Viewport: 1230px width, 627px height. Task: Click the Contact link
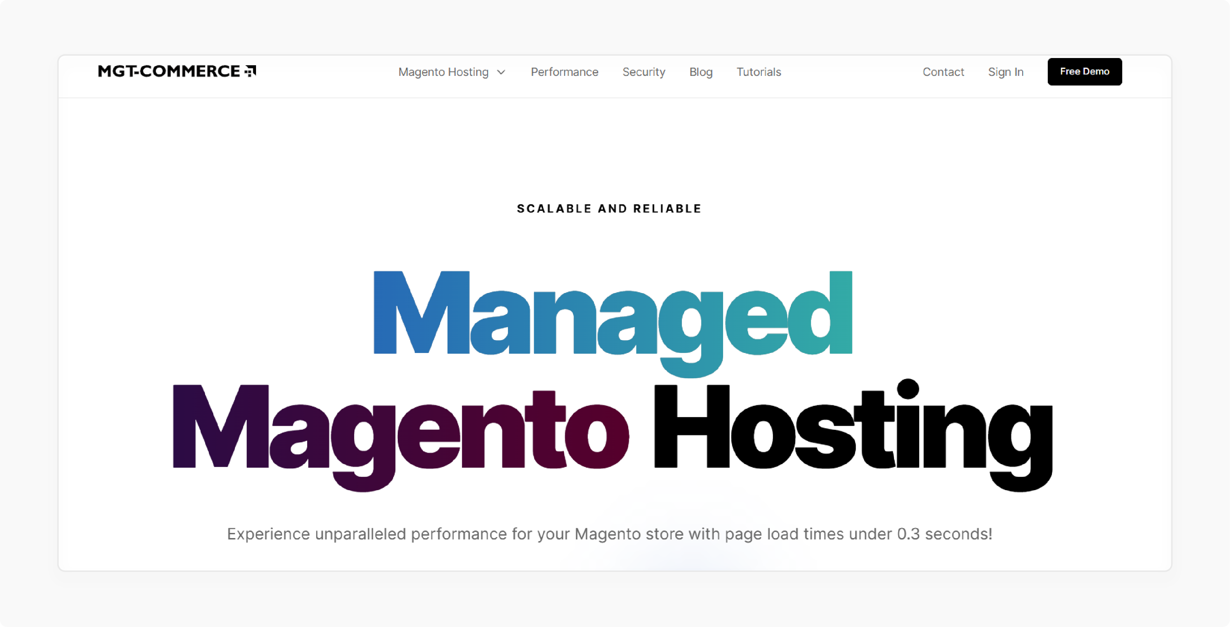click(x=943, y=72)
